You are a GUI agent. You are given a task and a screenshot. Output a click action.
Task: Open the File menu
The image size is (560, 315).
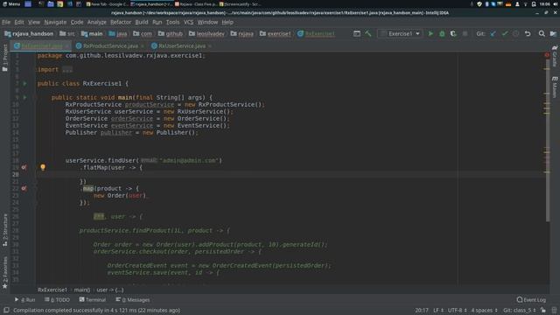coord(6,22)
